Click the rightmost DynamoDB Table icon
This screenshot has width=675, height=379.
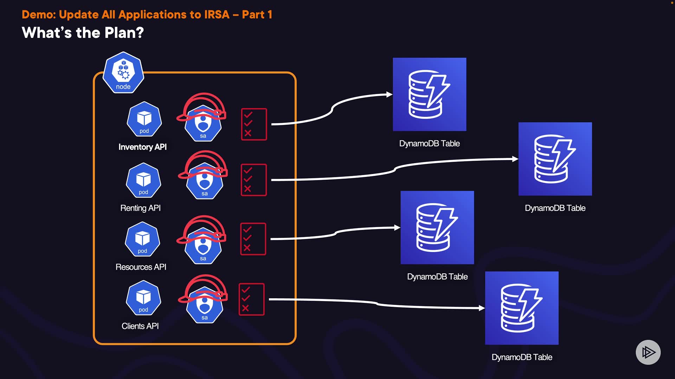point(555,159)
